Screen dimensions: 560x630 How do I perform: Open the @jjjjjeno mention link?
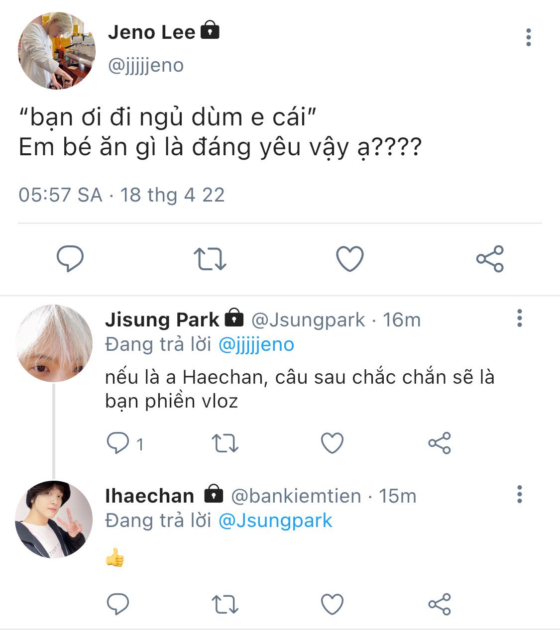click(x=256, y=344)
